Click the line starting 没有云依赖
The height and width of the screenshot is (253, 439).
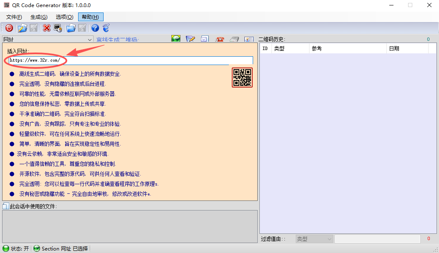[62, 154]
